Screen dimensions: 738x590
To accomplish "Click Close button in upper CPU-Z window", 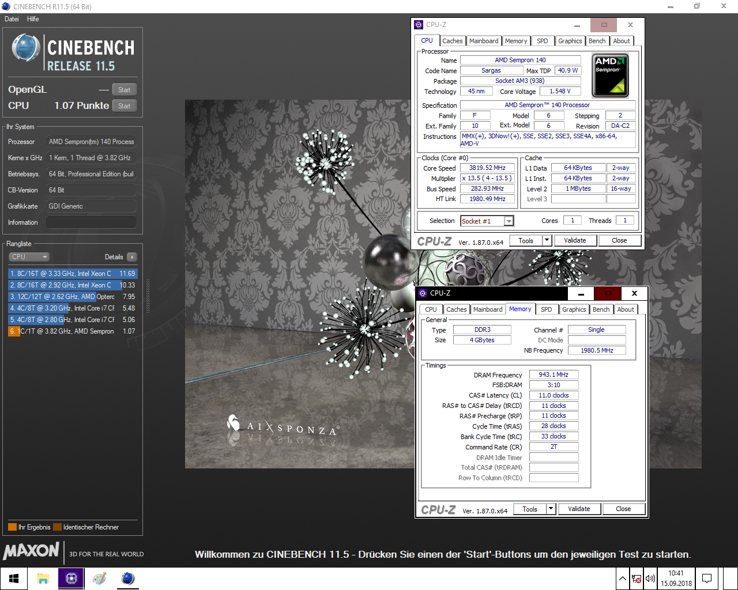I will (620, 240).
